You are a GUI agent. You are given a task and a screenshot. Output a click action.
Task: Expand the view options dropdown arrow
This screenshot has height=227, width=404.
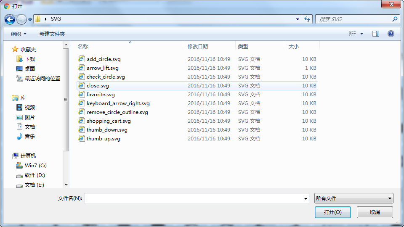pyautogui.click(x=361, y=34)
